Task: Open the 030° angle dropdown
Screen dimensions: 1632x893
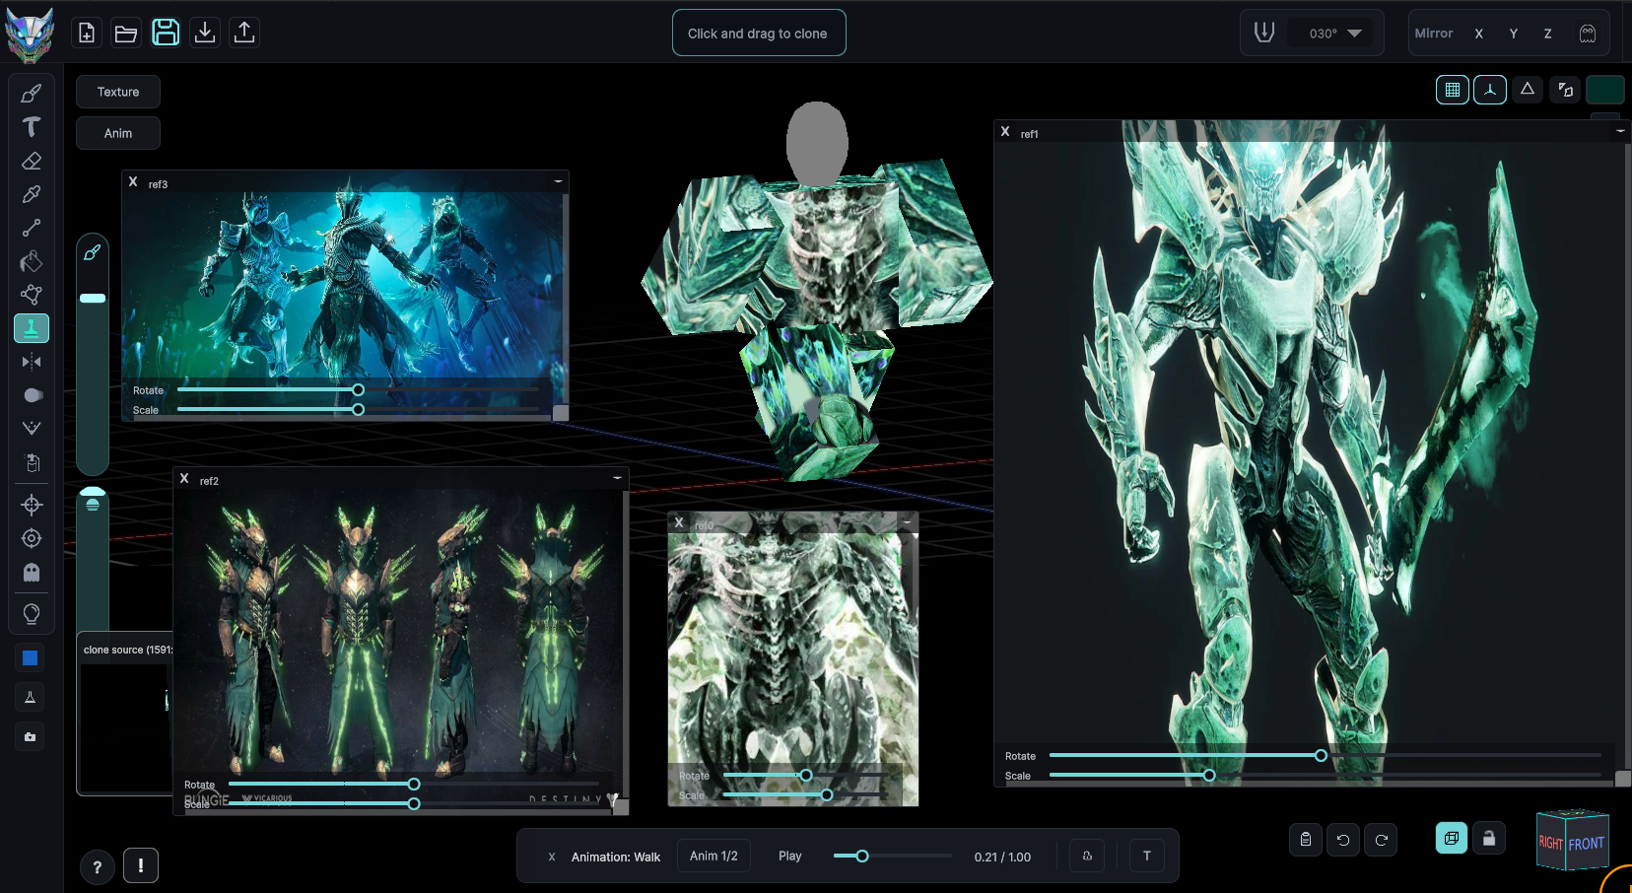Action: click(1334, 34)
